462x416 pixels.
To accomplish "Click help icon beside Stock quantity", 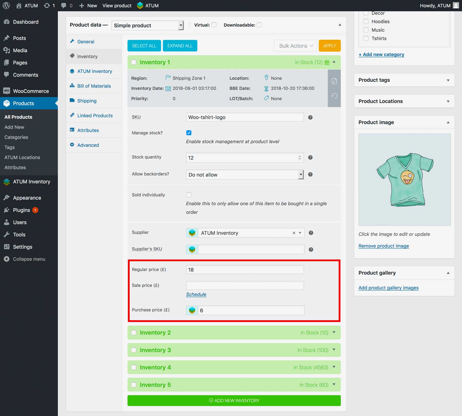I will point(310,158).
